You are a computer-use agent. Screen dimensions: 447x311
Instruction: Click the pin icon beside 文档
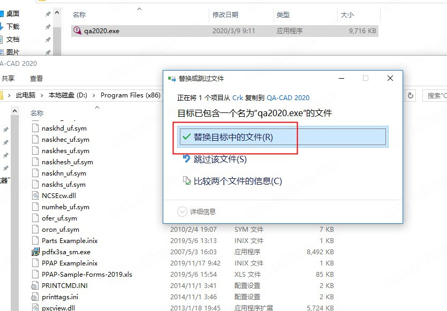point(48,39)
